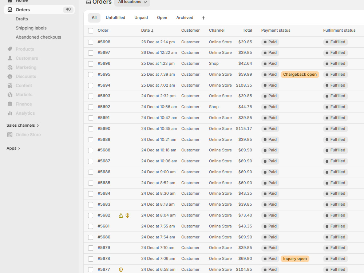
Task: Click the $108.35 total for order #5694
Action: click(x=244, y=85)
